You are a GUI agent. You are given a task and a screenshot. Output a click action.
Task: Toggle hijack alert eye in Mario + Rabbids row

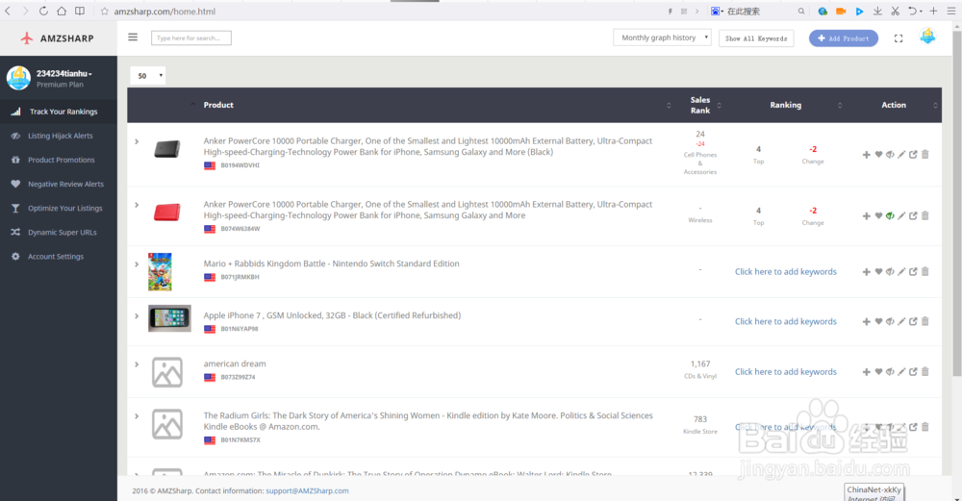(890, 272)
